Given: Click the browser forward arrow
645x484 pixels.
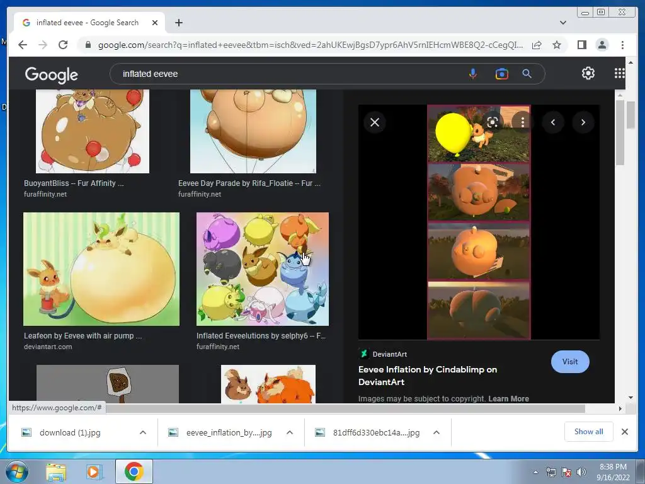Looking at the screenshot, I should click(x=43, y=45).
